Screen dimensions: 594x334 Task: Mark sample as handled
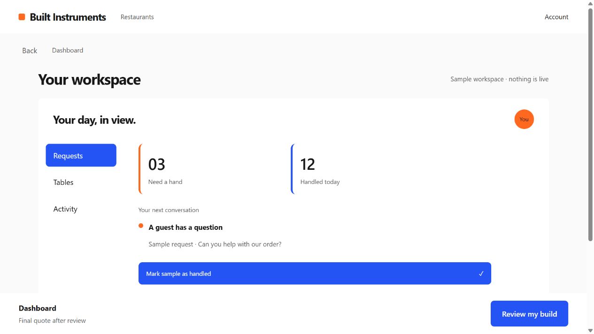315,273
